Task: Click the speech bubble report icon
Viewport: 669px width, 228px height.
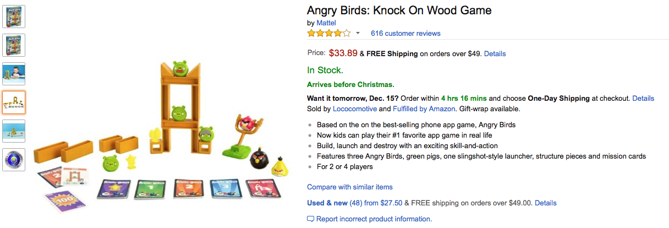Action: [311, 219]
